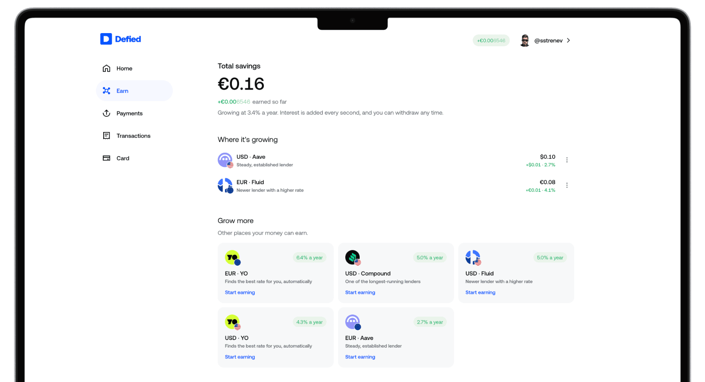Select the Earn menu item

click(134, 91)
